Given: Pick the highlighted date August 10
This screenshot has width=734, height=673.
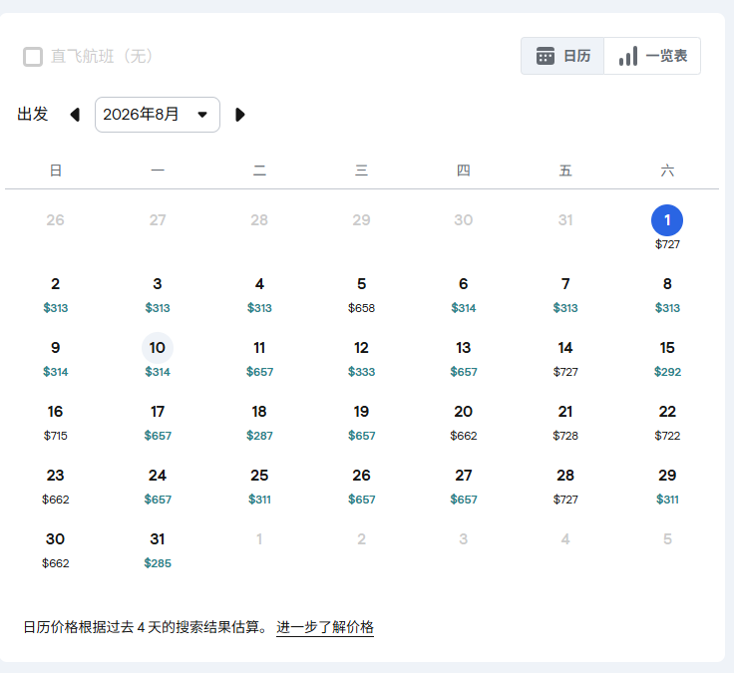Looking at the screenshot, I should [158, 356].
